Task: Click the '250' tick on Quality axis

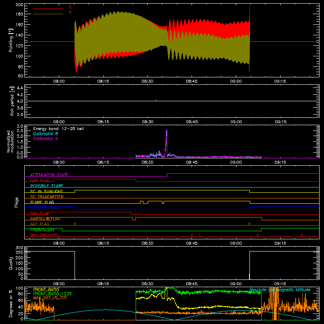Action: [x=19, y=252]
